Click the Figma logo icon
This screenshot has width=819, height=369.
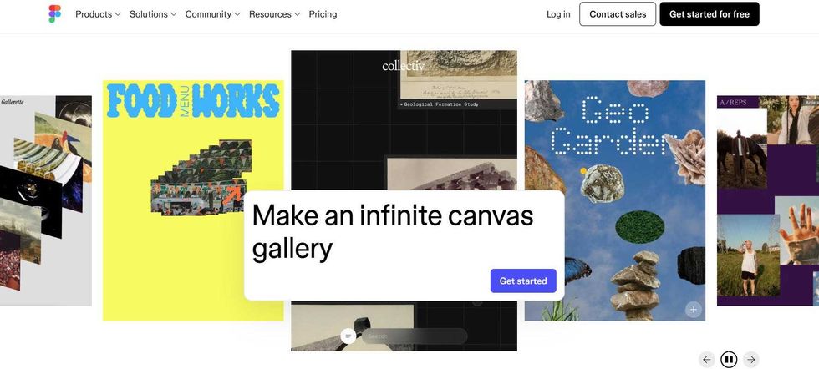55,14
